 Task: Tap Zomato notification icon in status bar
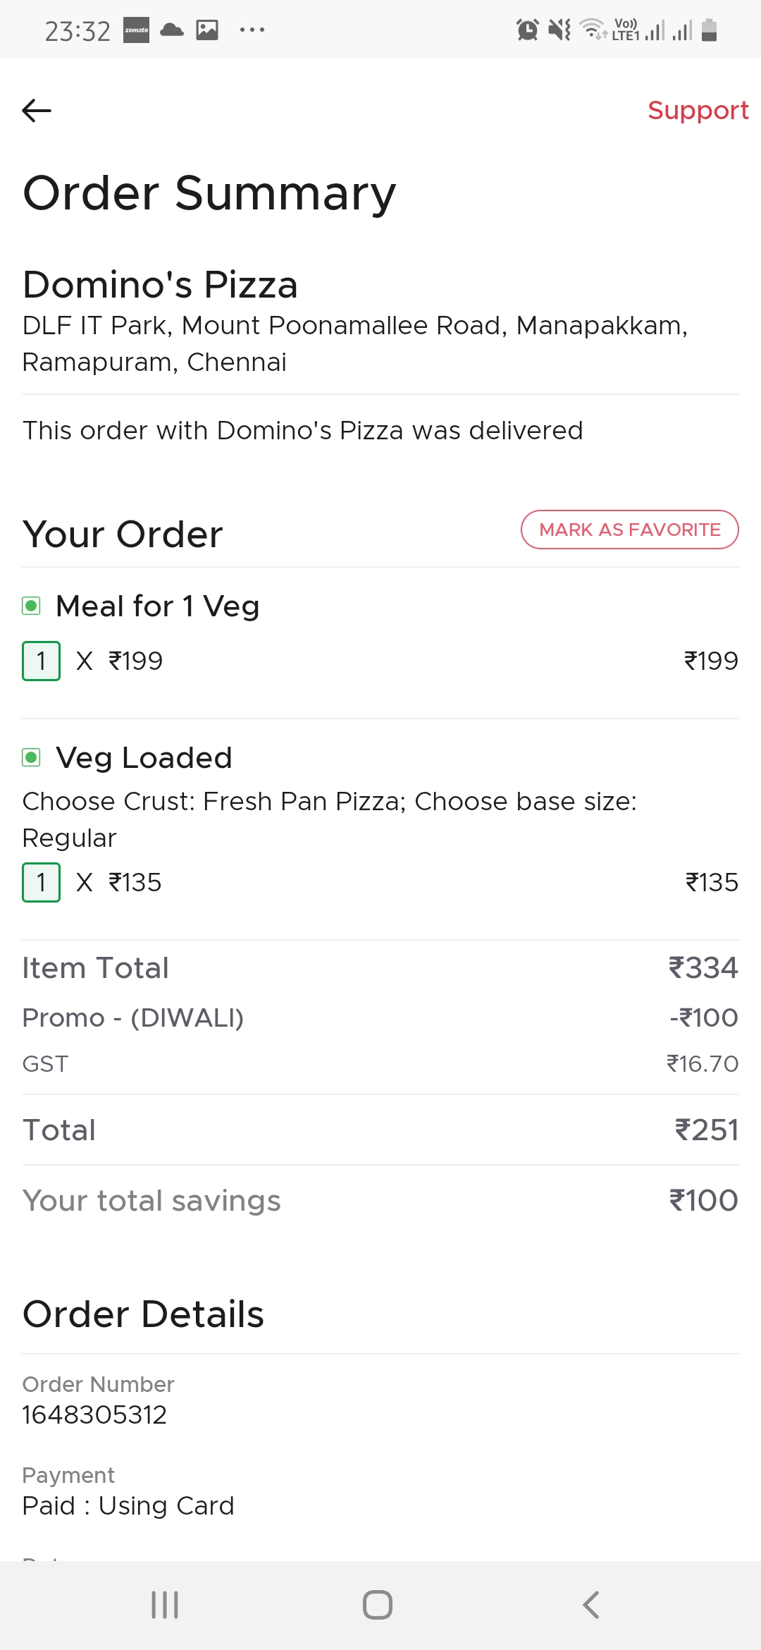[136, 30]
